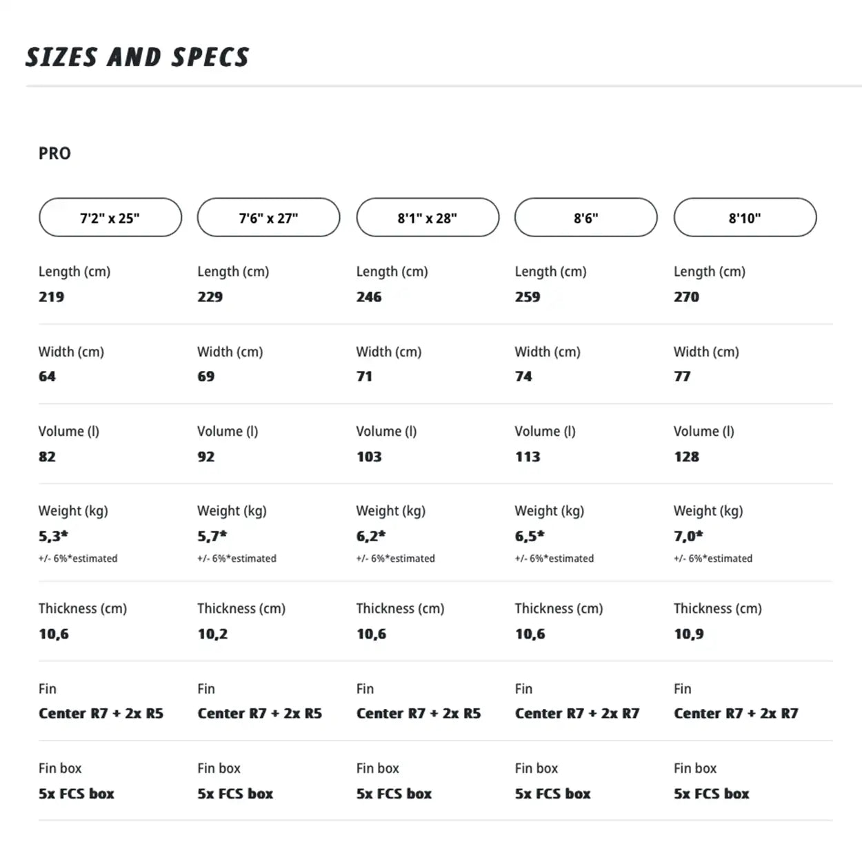Pick the 8'1" x 28" size pill
The image size is (862, 862).
428,218
